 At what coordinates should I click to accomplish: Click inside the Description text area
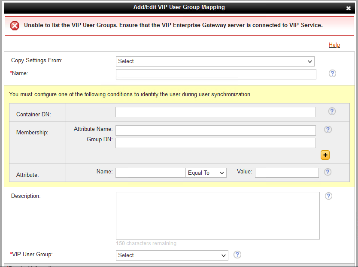218,215
